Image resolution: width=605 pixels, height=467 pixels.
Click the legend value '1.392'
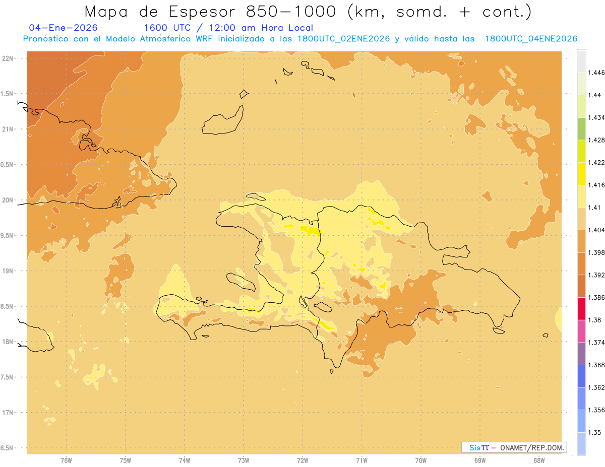coord(596,275)
